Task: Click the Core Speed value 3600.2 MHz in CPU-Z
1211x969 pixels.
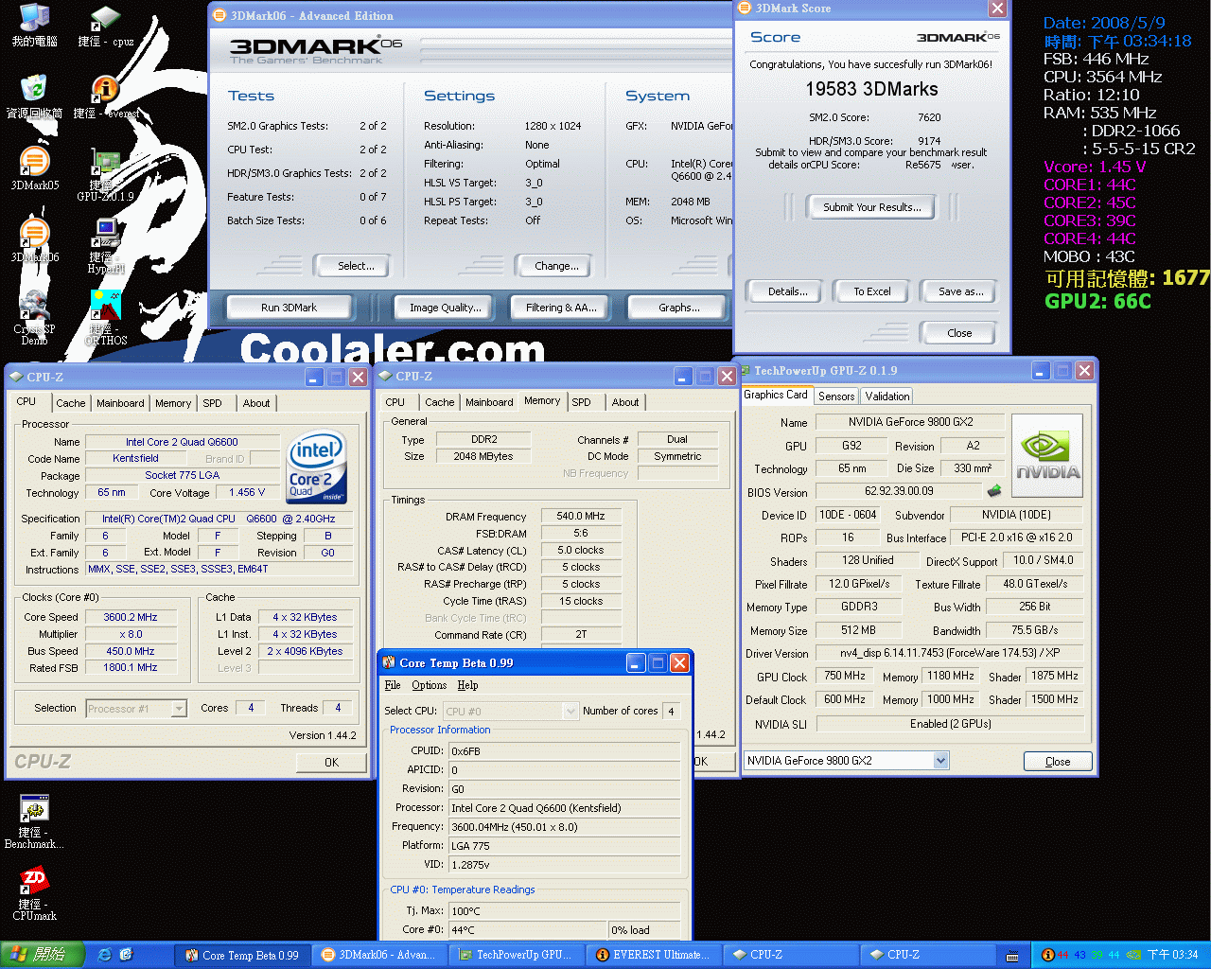Action: coord(131,617)
